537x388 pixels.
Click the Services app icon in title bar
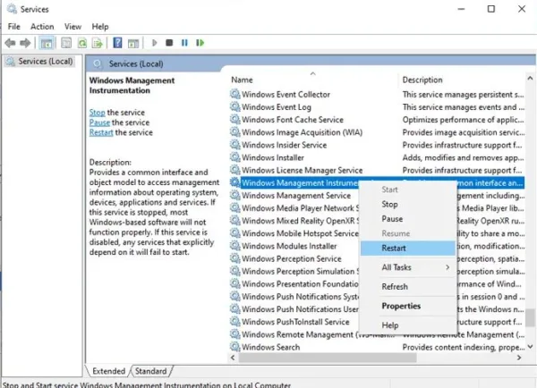(x=12, y=9)
